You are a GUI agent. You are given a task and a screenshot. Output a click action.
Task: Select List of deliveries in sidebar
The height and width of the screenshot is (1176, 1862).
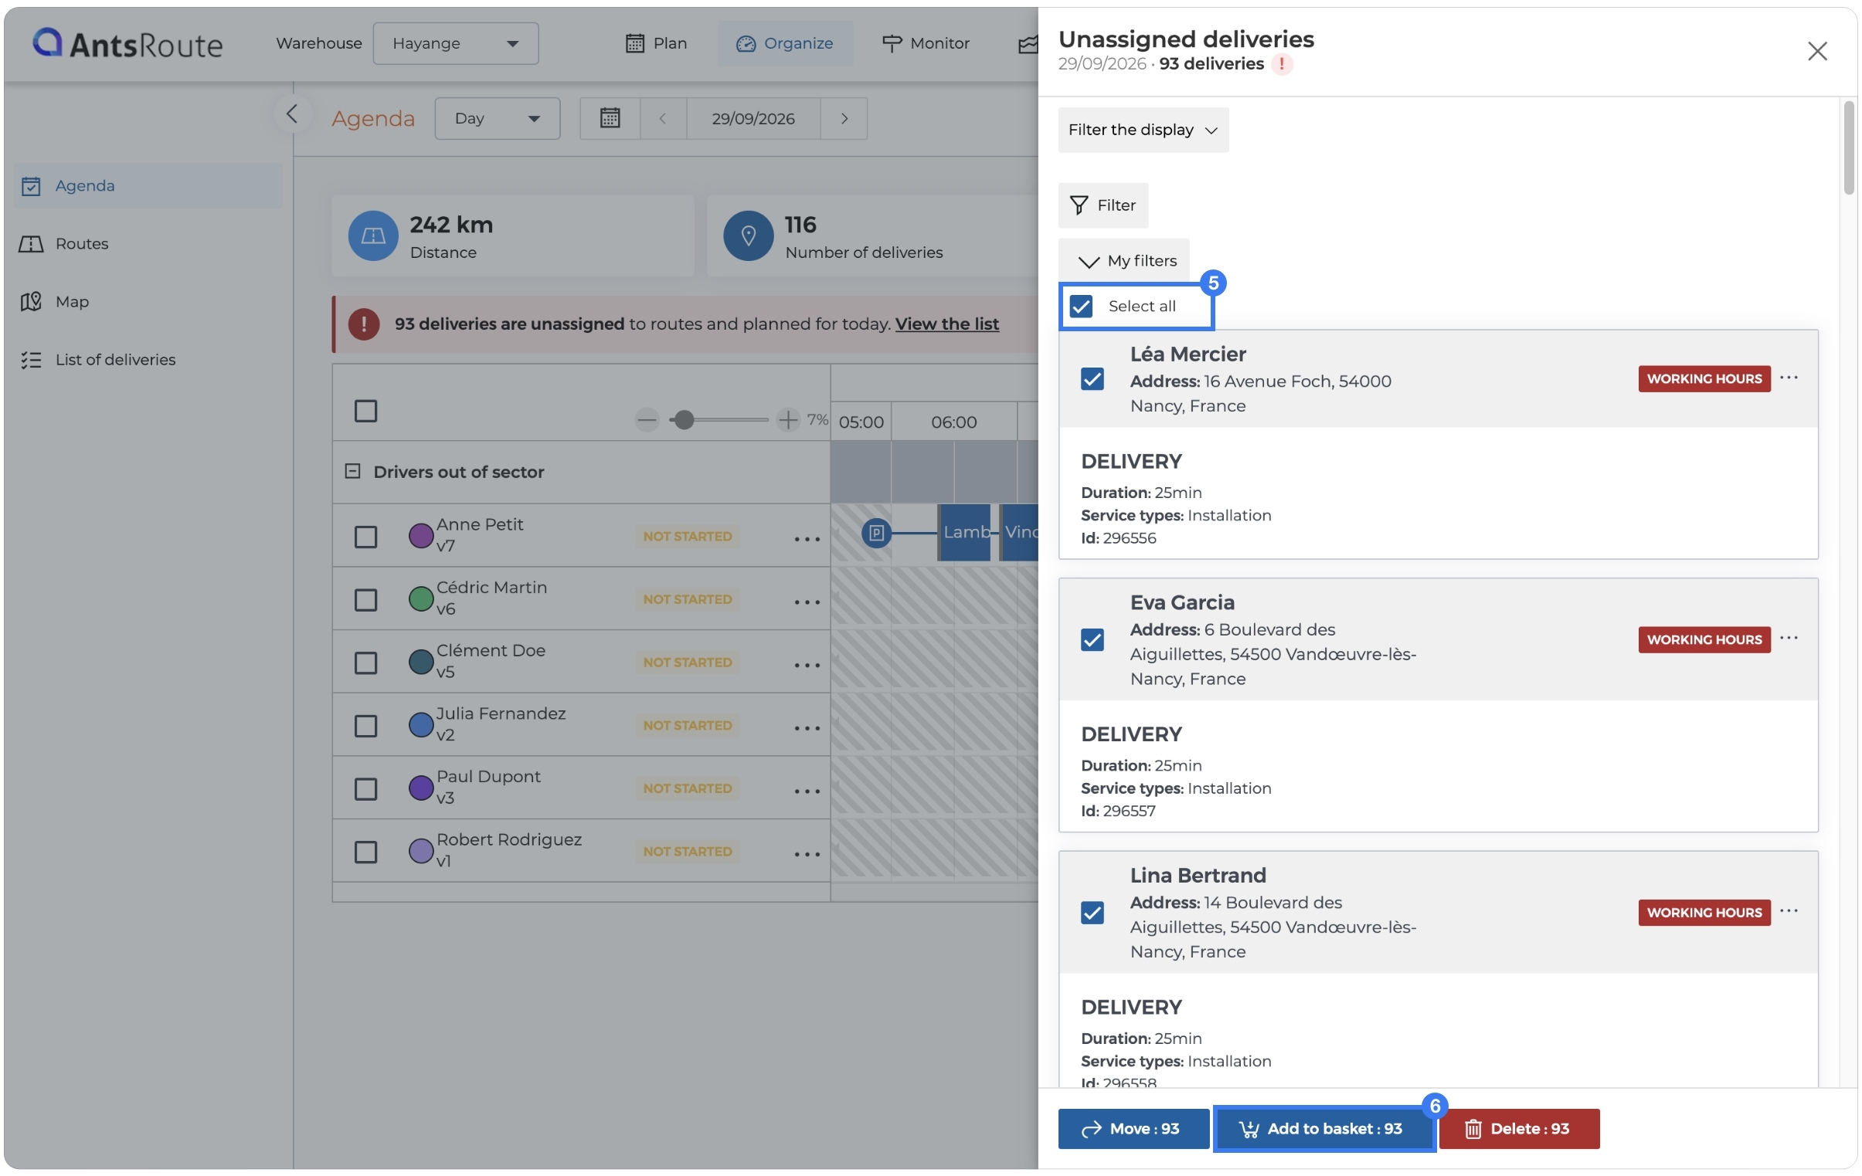[148, 359]
